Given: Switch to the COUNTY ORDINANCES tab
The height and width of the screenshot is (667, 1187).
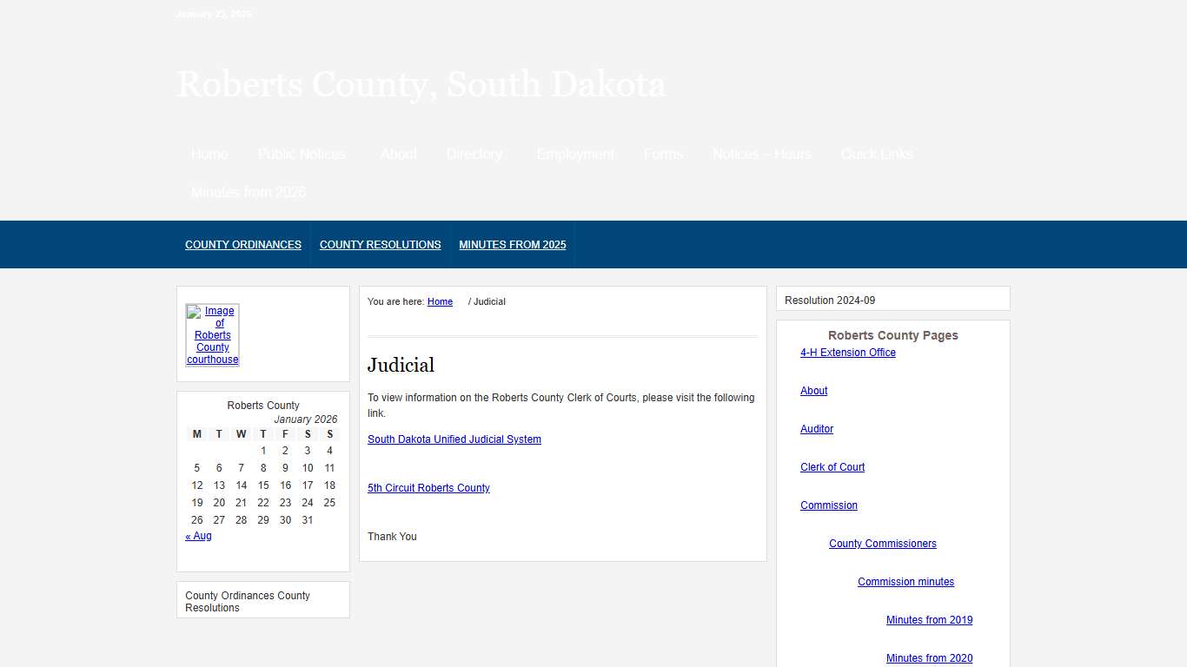Looking at the screenshot, I should (x=243, y=244).
